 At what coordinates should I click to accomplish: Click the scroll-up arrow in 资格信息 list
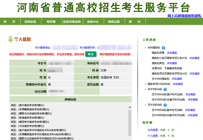(130, 108)
